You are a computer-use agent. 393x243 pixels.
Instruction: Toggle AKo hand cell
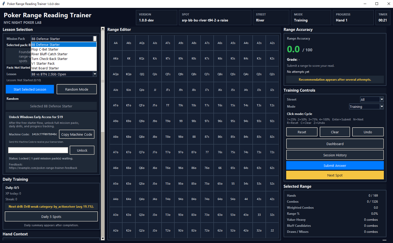[116, 58]
